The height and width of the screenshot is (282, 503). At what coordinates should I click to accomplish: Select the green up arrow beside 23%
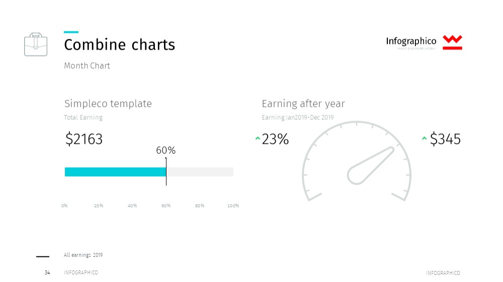[x=258, y=138]
